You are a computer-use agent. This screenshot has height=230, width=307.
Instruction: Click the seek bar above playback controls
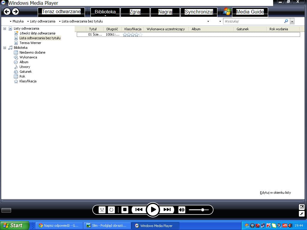click(153, 201)
